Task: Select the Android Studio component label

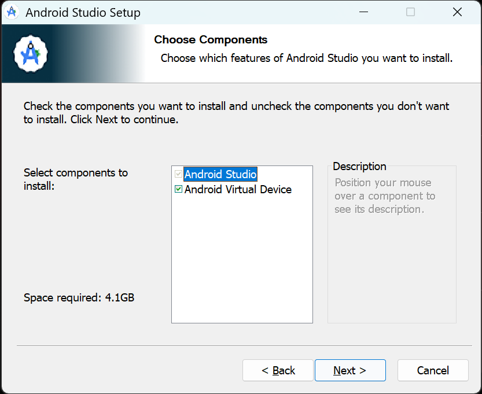Action: (x=220, y=174)
